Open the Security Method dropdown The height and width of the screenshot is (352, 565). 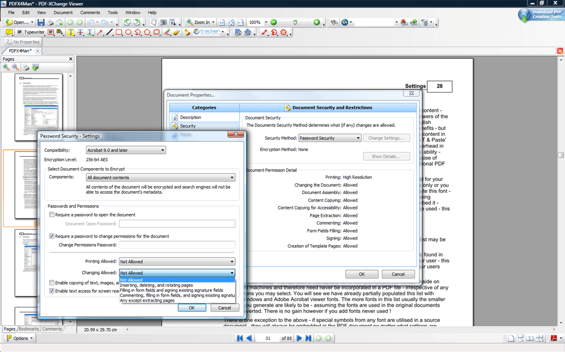point(359,138)
